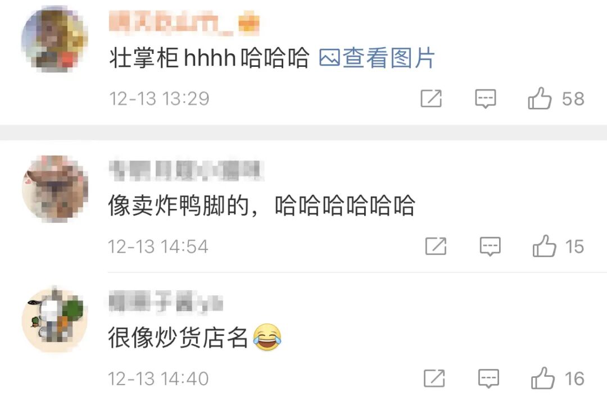The image size is (607, 397).
Task: Open the third commenter's cartoon avatar
Action: click(x=55, y=320)
